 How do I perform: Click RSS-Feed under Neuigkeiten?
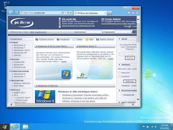(x=19, y=86)
